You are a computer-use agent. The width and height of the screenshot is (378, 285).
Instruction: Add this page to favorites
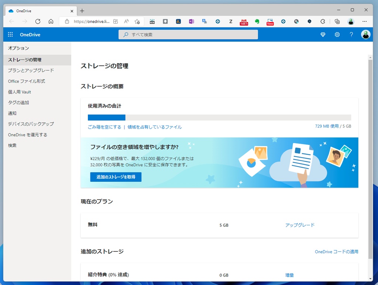[137, 21]
